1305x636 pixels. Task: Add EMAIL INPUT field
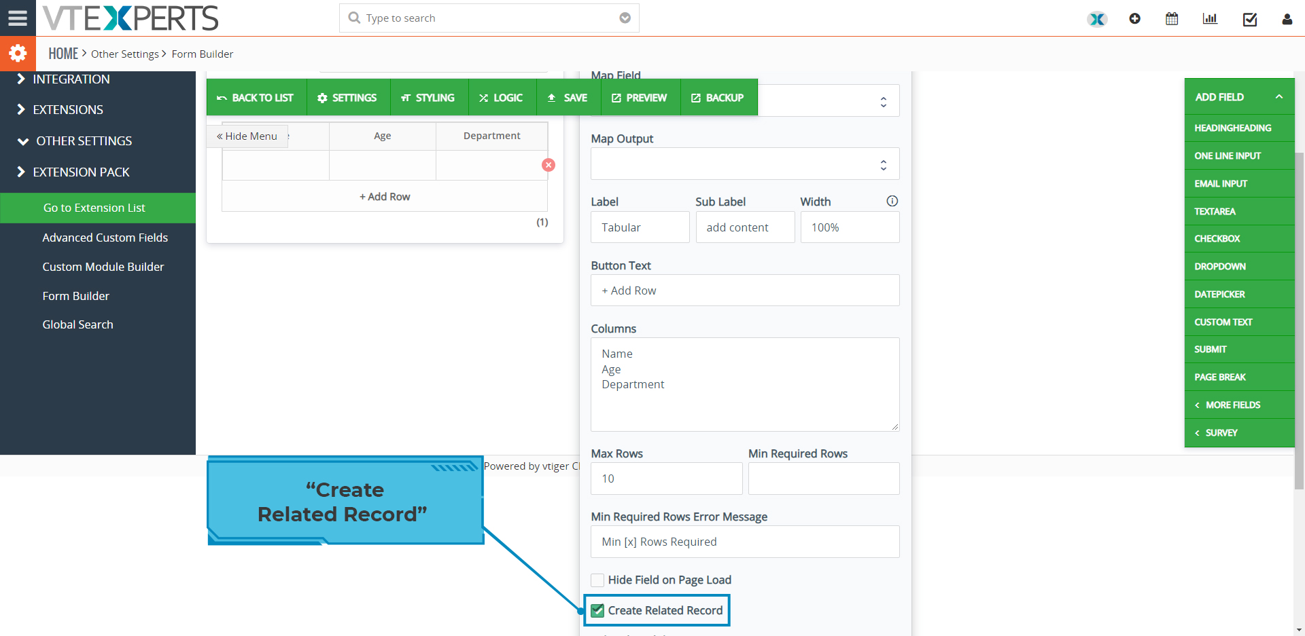pos(1240,184)
